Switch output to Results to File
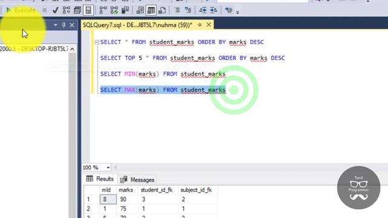388x218 pixels. point(162,10)
